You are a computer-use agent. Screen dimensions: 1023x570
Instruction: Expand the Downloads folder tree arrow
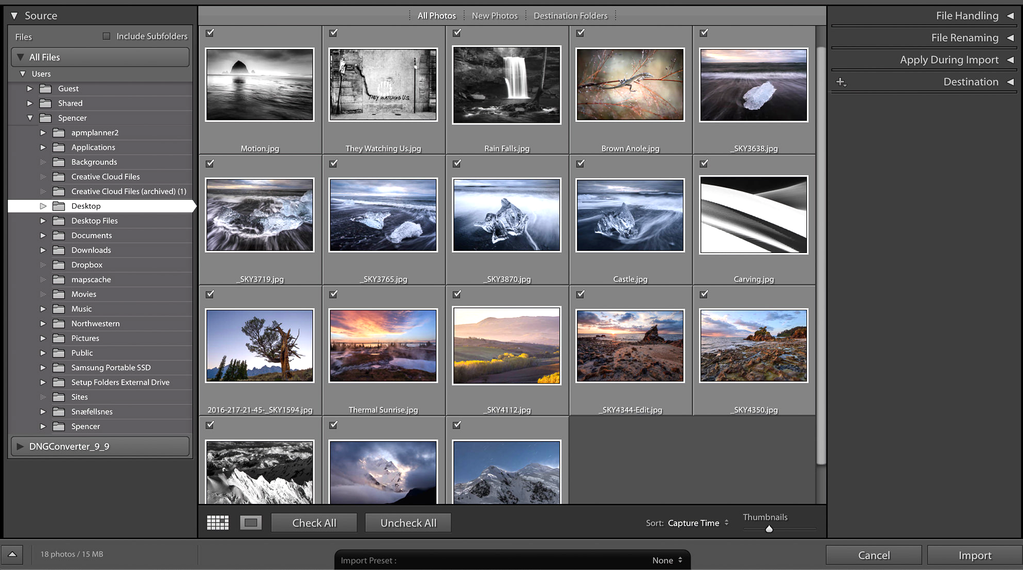tap(43, 250)
